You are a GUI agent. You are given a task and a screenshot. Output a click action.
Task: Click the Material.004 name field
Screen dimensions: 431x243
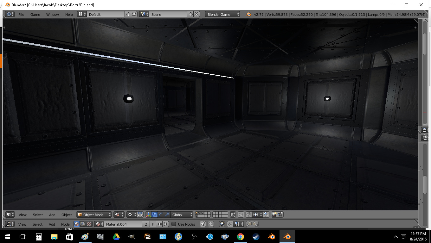123,224
